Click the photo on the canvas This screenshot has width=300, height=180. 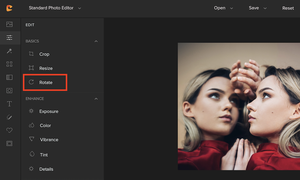coord(238,106)
